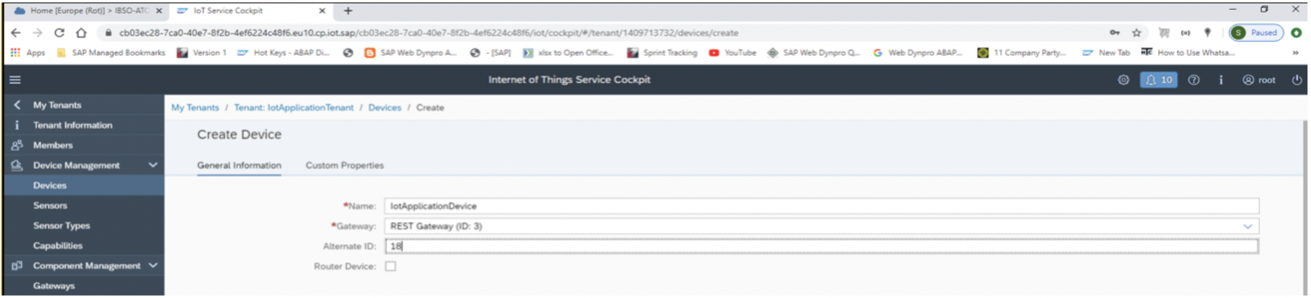Click Tenant: IotApplicationTenant breadcrumb

(x=294, y=108)
